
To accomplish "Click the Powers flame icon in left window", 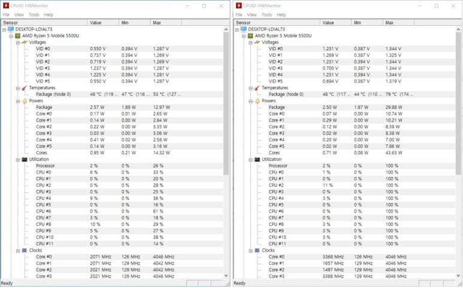I will (x=25, y=101).
